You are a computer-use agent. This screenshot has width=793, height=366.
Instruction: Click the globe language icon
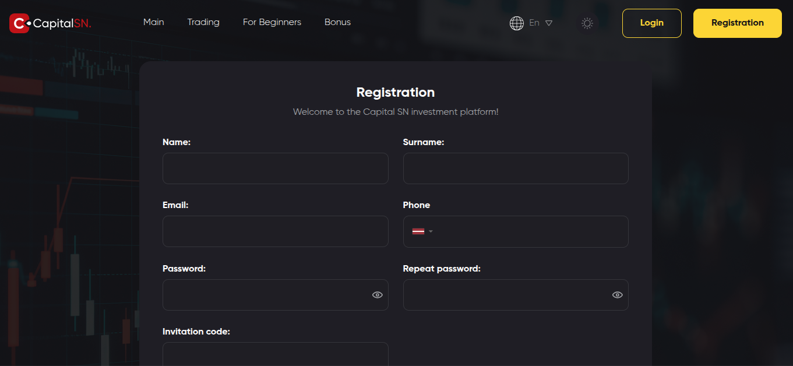(x=517, y=23)
